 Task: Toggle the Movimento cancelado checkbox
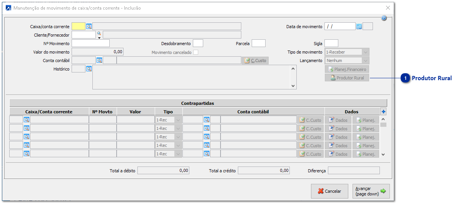pyautogui.click(x=196, y=52)
